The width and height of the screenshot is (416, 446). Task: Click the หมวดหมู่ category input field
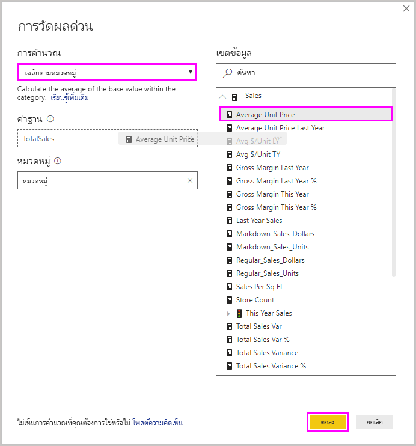[108, 180]
